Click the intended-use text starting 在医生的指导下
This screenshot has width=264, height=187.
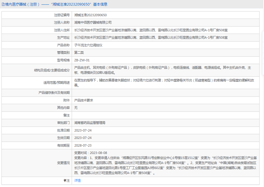[164, 83]
